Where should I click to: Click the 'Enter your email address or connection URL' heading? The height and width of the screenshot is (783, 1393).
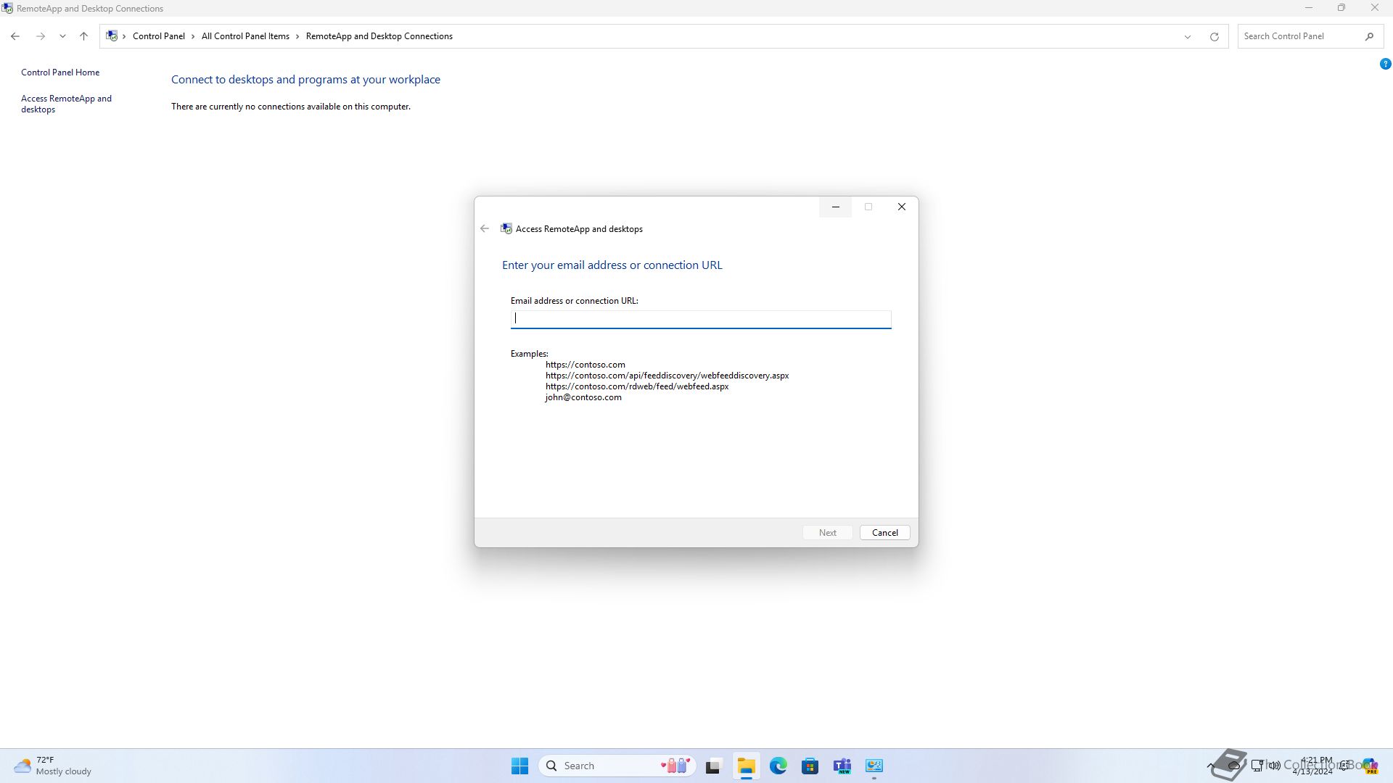(612, 265)
